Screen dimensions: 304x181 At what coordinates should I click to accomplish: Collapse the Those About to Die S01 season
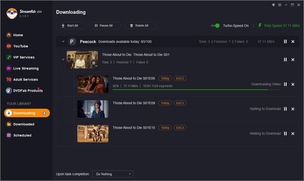[x=63, y=60]
